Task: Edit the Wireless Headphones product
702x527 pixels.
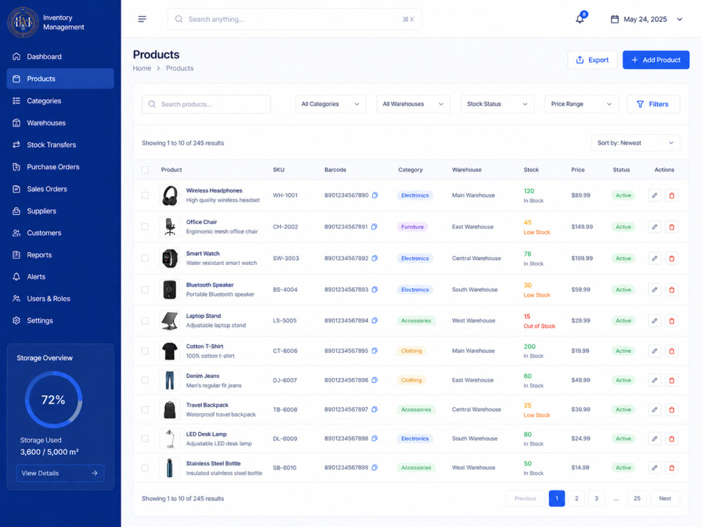Action: (x=654, y=195)
